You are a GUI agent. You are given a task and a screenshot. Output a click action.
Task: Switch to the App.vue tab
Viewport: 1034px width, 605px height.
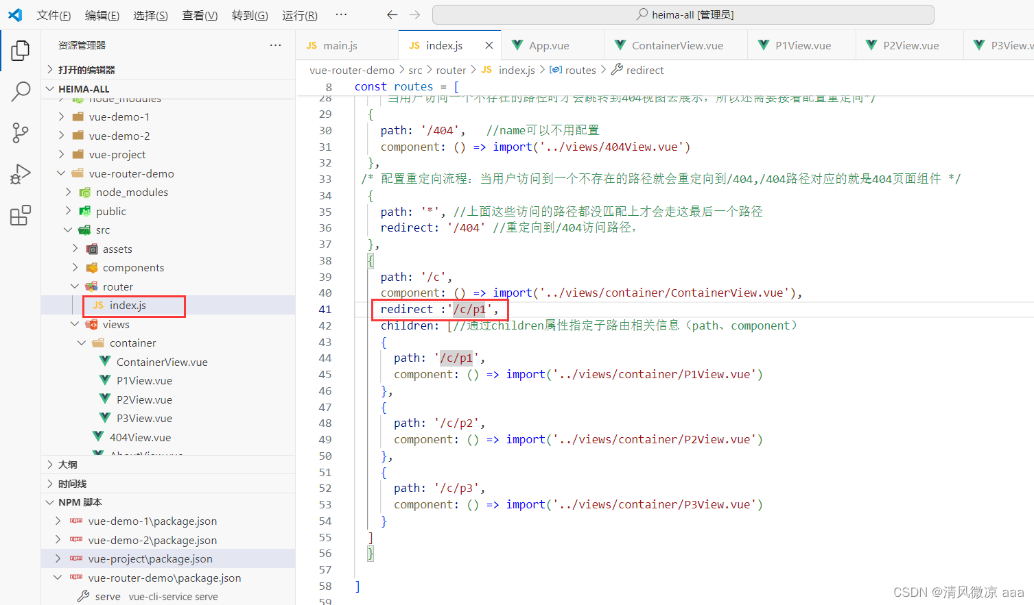click(552, 45)
